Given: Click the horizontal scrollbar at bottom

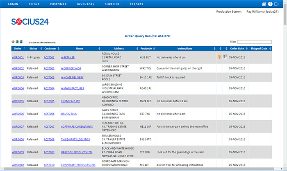Looking at the screenshot, I should (139, 169).
